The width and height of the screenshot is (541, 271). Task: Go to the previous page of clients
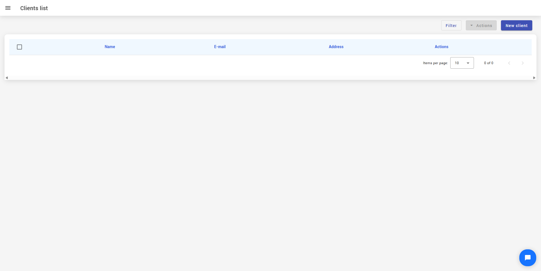(x=509, y=63)
